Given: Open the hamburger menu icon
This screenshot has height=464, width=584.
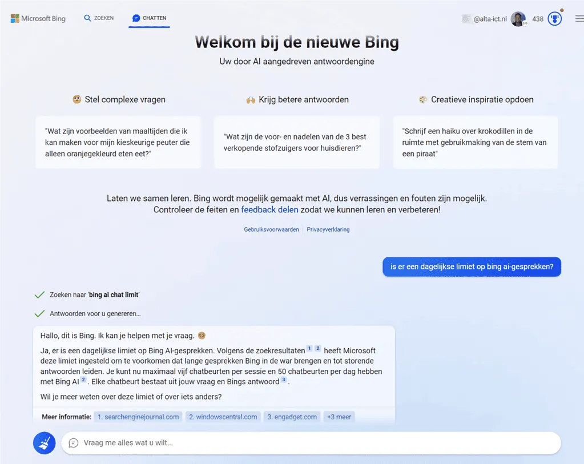Looking at the screenshot, I should point(579,19).
